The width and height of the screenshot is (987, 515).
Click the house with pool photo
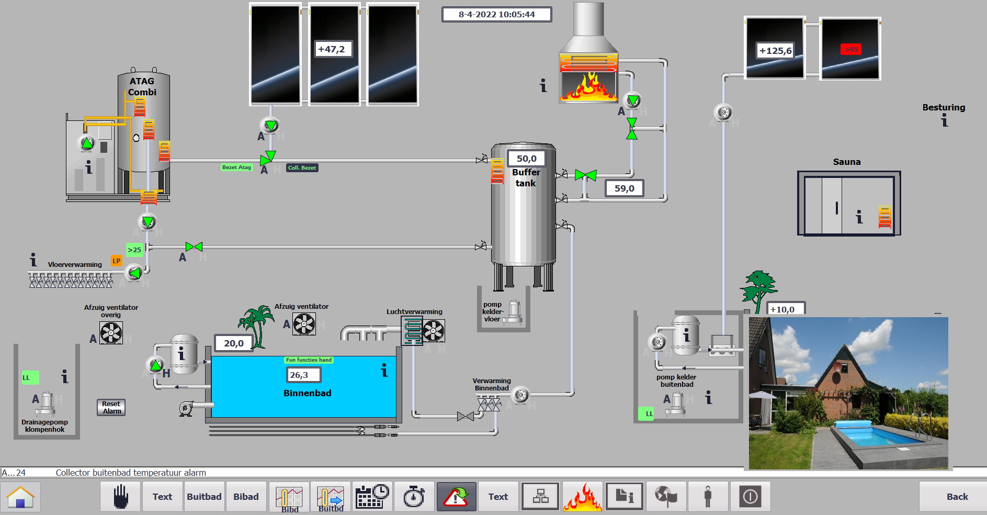pos(848,393)
